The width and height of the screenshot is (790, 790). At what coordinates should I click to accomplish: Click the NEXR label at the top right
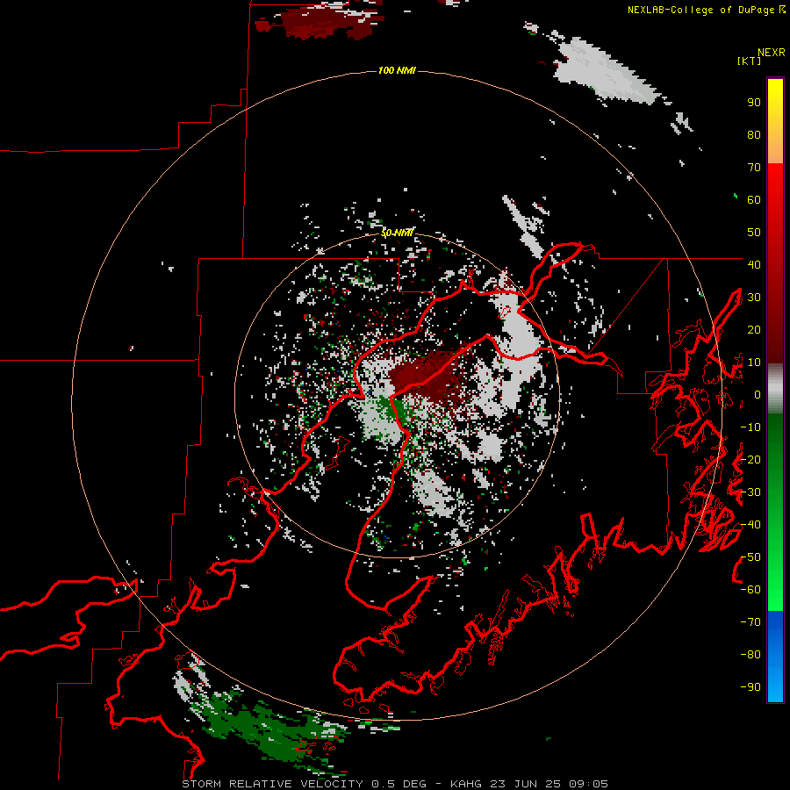772,53
